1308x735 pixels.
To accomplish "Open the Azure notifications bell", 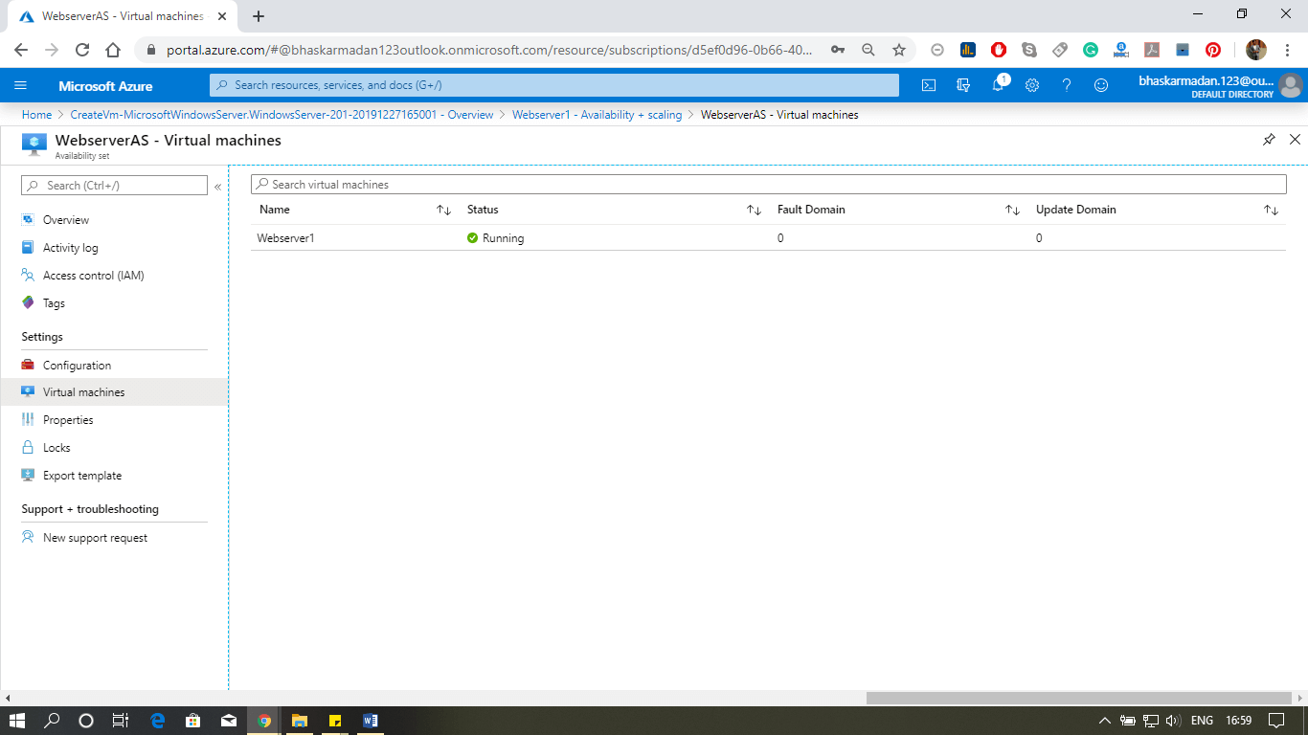I will pyautogui.click(x=998, y=85).
